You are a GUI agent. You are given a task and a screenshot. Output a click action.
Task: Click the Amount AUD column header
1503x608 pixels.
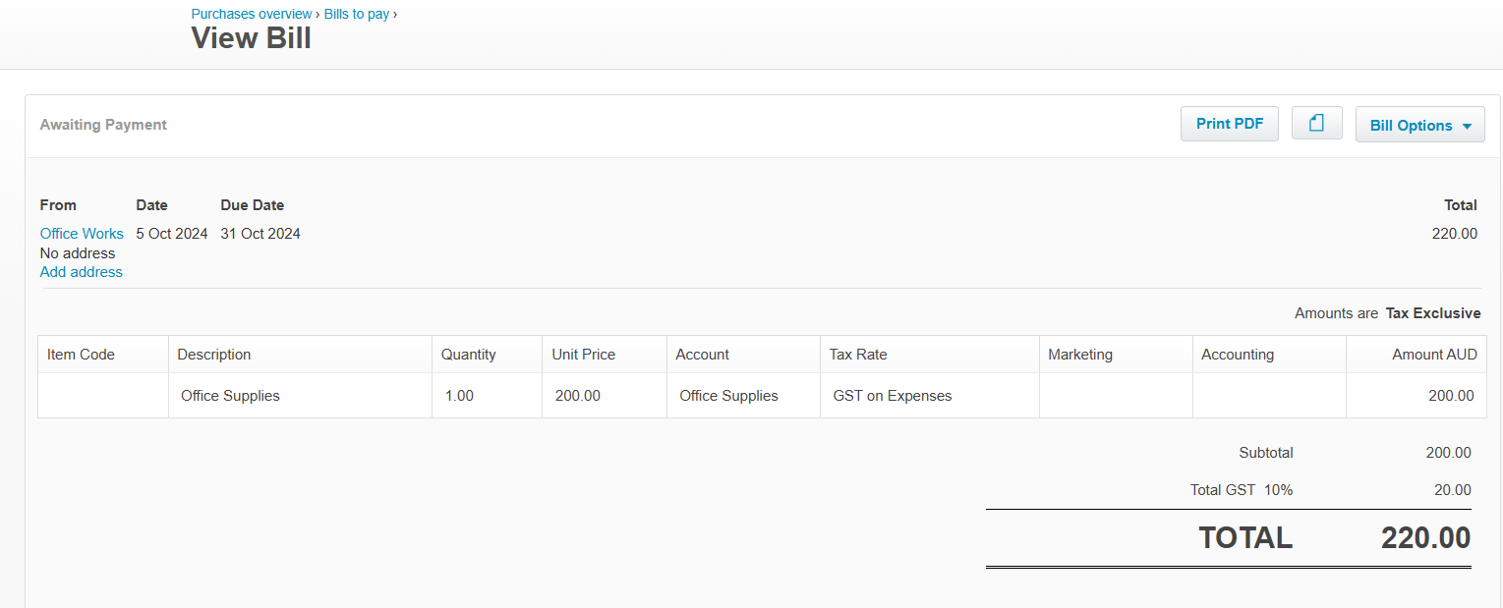1434,355
